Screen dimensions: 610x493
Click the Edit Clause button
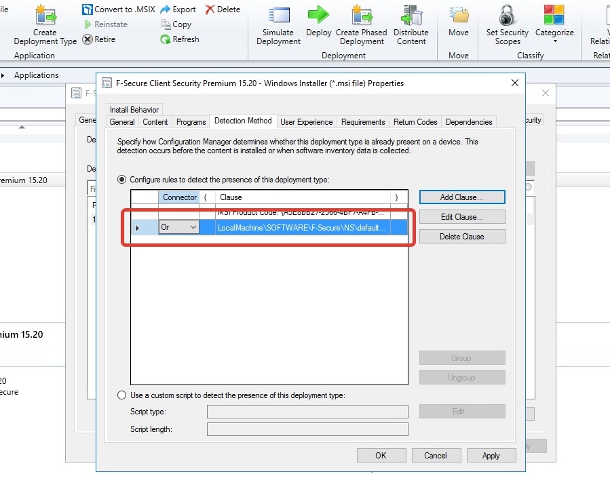coord(462,217)
